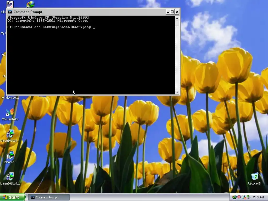Open the Command Prompt title bar system icon
268x201 pixels.
(x=10, y=12)
